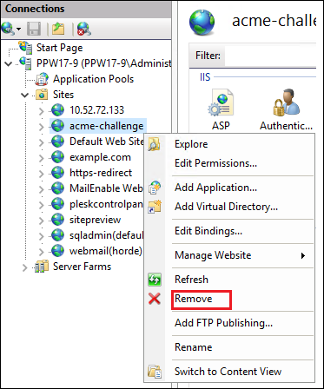Screen dimensions: 324x389
Task: Expand the Default Web Site node
Action: click(x=42, y=142)
